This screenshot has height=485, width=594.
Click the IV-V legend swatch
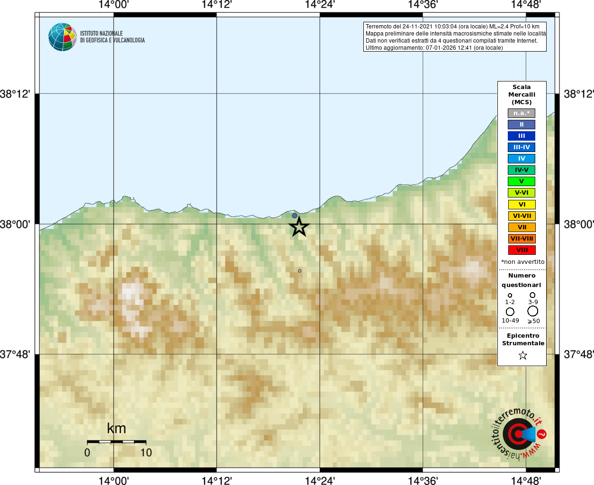coord(522,170)
